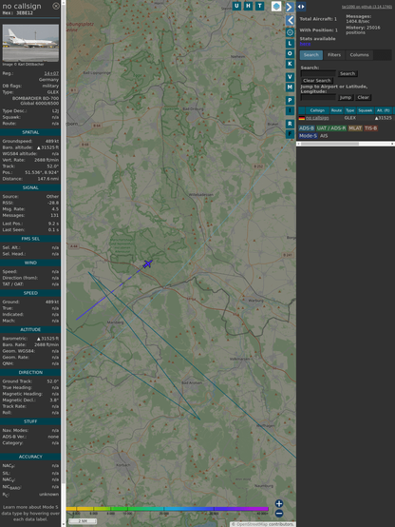
Task: Switch to the Search tab
Action: coord(311,55)
